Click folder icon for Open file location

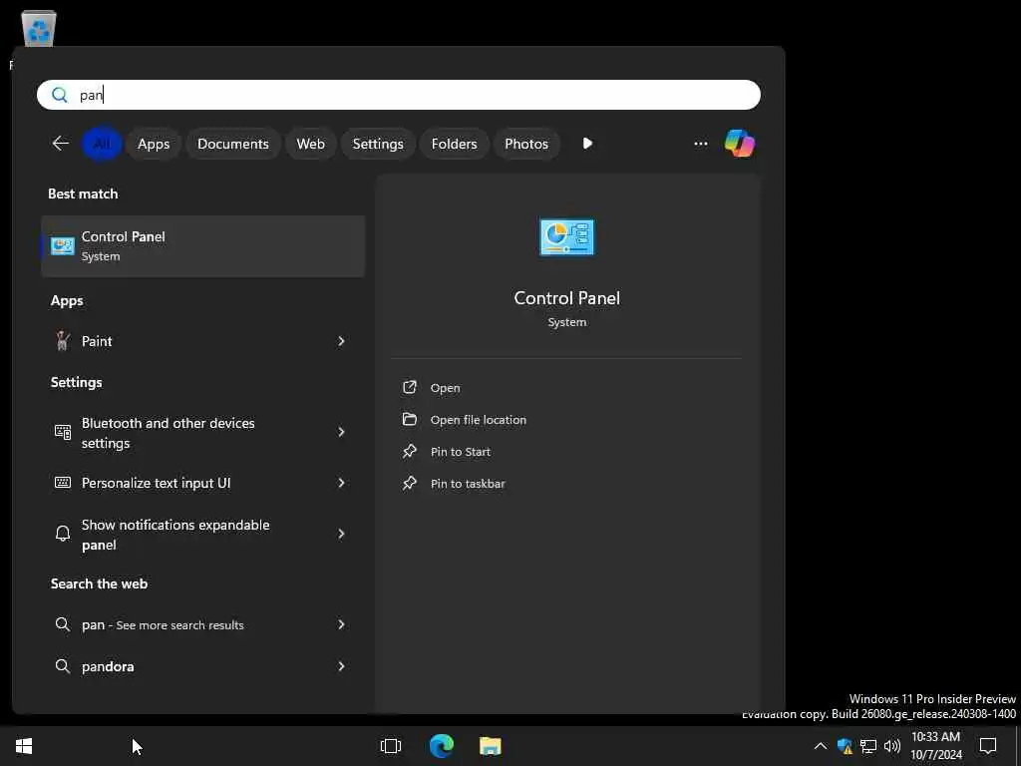[410, 420]
